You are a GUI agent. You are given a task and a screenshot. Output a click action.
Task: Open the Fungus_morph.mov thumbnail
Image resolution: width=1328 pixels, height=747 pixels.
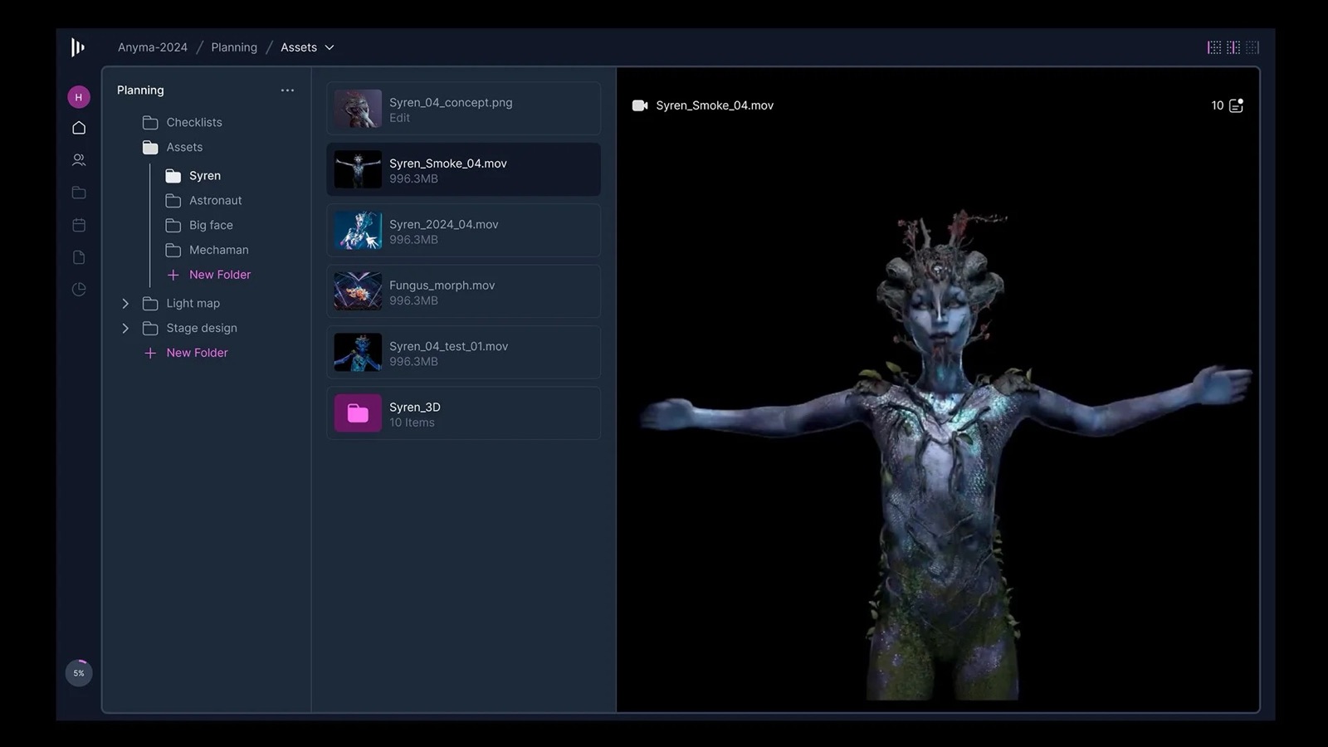pyautogui.click(x=358, y=291)
